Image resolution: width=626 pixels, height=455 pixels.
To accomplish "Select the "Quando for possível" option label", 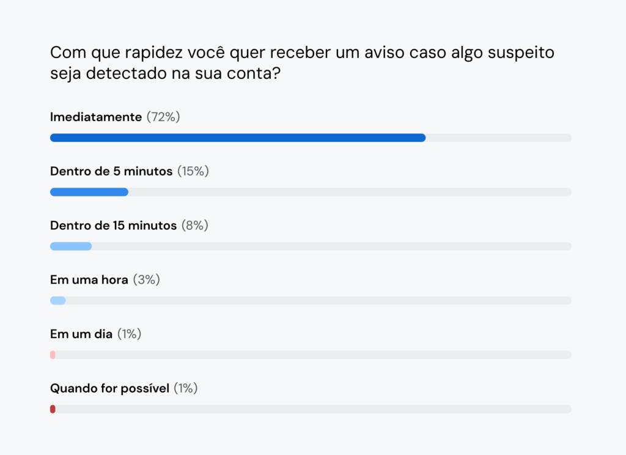I will pos(109,388).
